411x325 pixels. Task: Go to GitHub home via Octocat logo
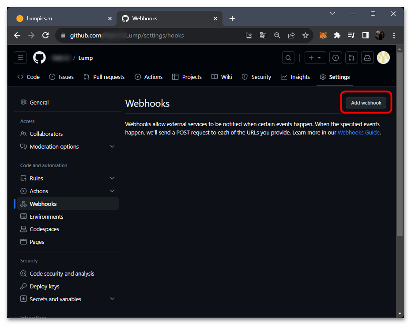pyautogui.click(x=39, y=58)
